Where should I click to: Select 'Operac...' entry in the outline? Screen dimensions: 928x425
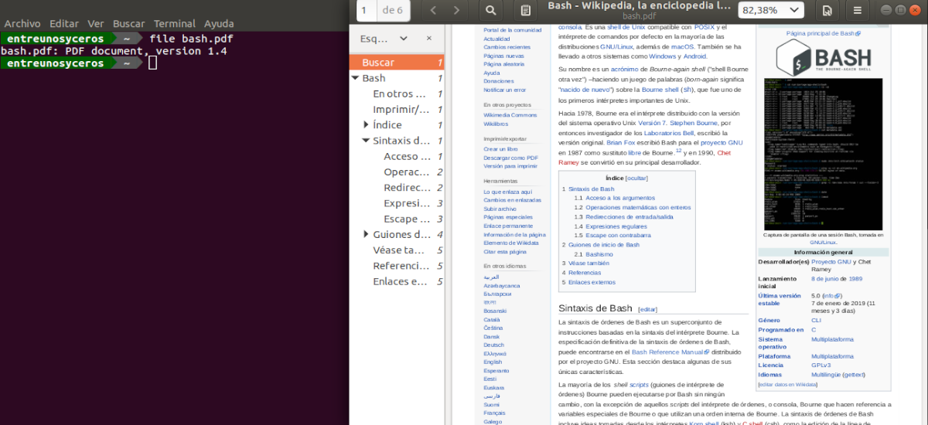[407, 172]
